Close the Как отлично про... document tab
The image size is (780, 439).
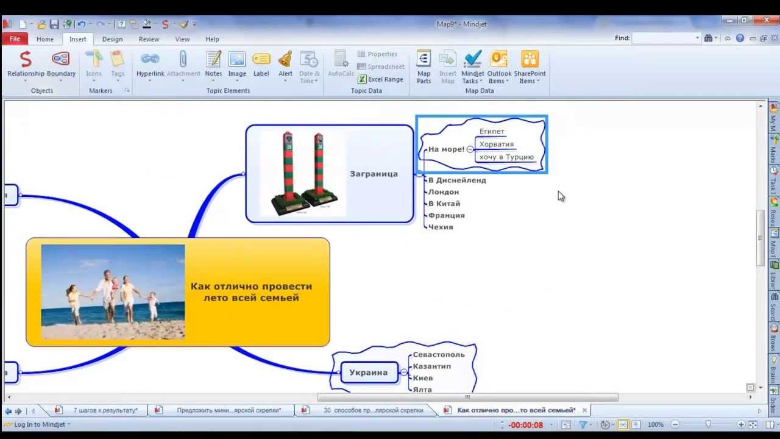click(584, 410)
